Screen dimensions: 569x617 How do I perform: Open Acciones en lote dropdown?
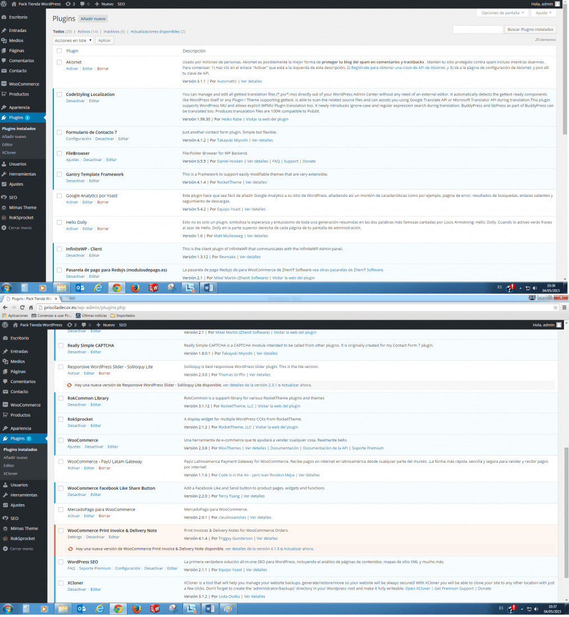(73, 40)
